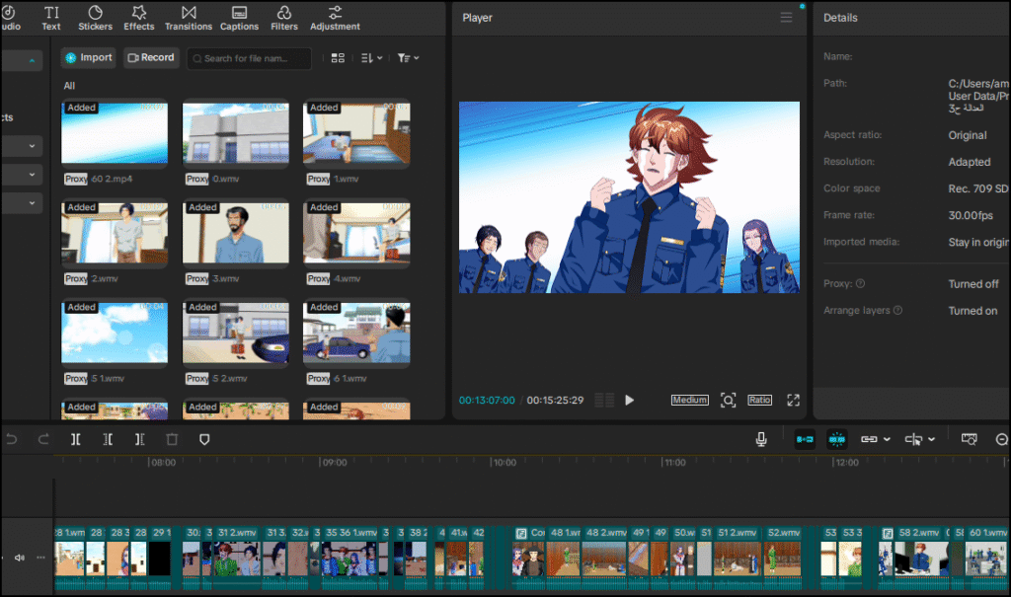Viewport: 1011px width, 597px height.
Task: Open the sort order dropdown
Action: pos(371,58)
